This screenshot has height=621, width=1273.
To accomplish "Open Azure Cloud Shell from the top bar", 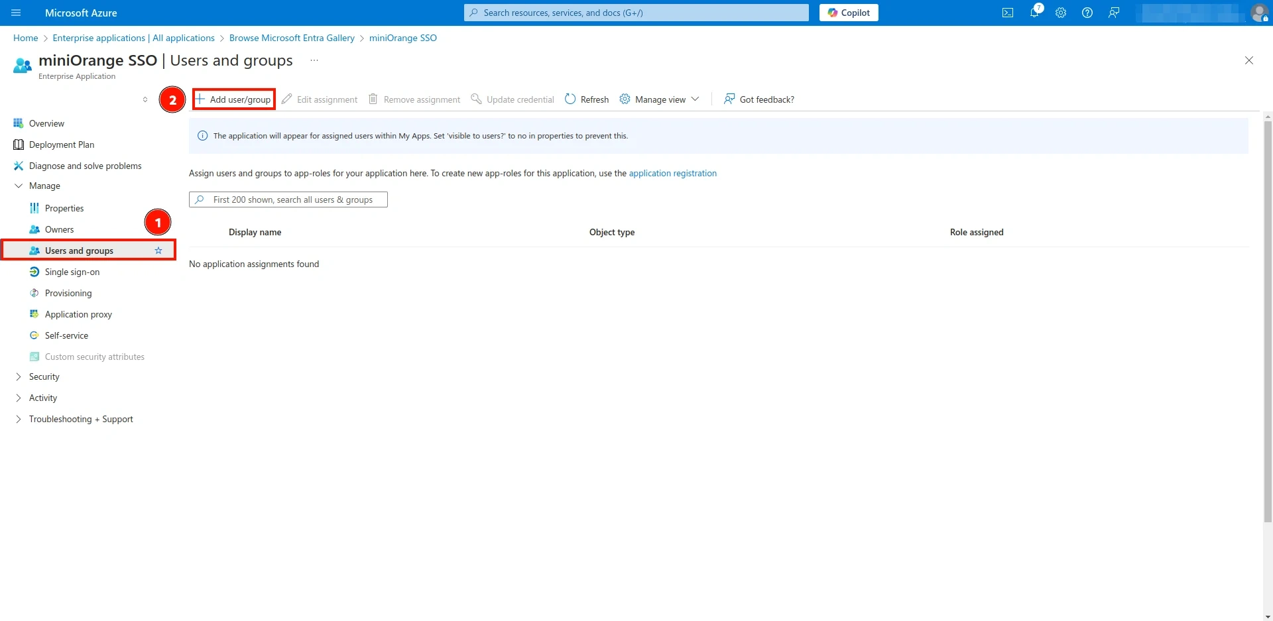I will tap(1007, 13).
